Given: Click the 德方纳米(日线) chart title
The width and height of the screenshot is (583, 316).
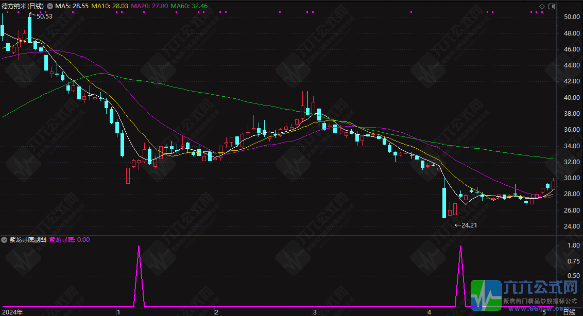Looking at the screenshot, I should coord(23,6).
